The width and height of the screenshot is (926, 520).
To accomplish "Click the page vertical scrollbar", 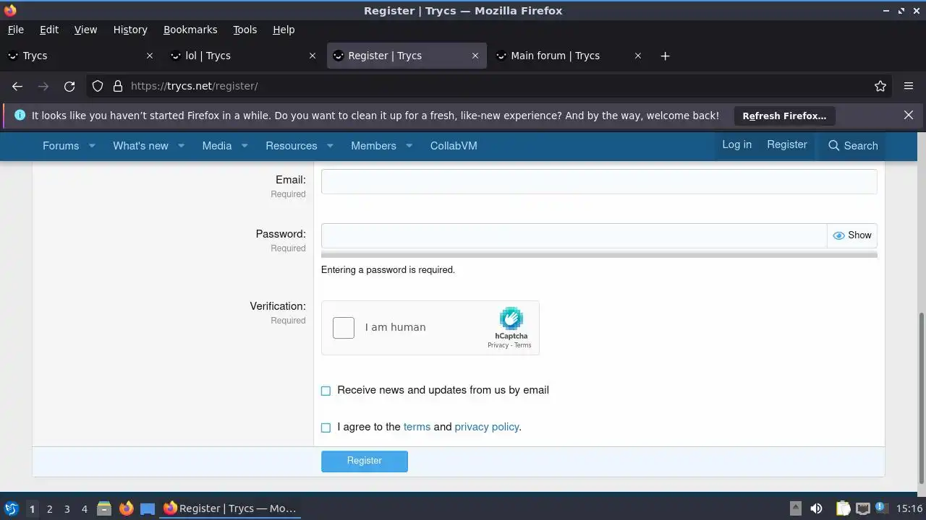I will coord(921,397).
